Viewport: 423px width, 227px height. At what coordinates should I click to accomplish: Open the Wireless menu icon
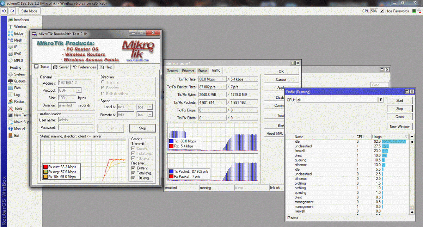pos(11,26)
